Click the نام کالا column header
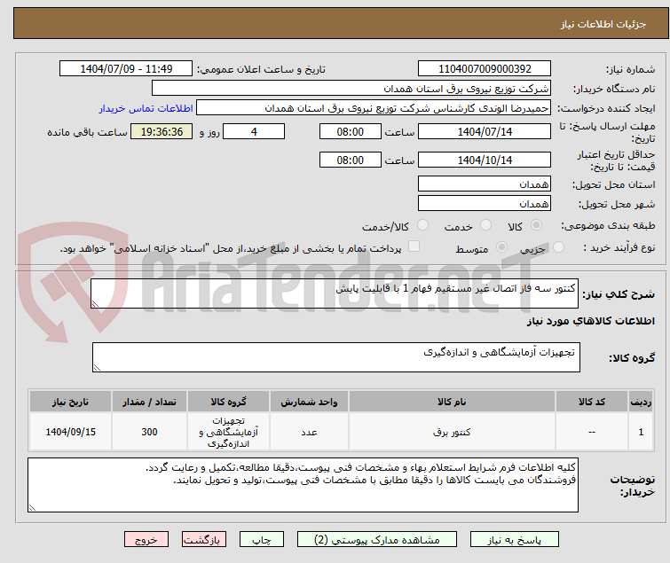 (x=452, y=402)
